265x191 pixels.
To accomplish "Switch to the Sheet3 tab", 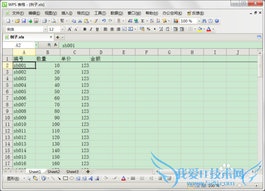I will pyautogui.click(x=73, y=171).
